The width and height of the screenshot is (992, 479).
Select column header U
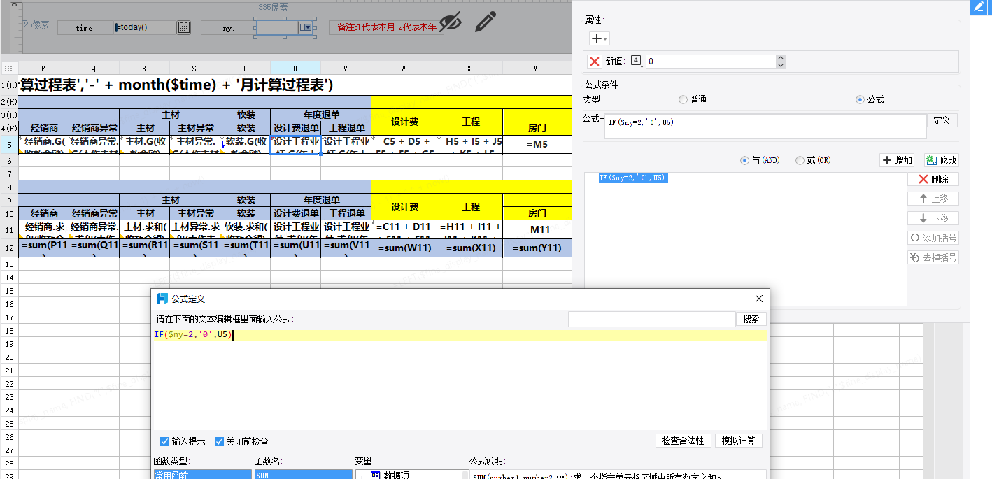point(295,69)
